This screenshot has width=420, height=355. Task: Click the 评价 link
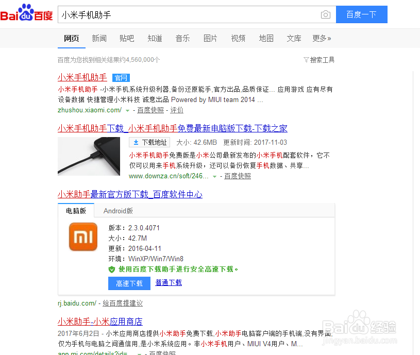[177, 110]
